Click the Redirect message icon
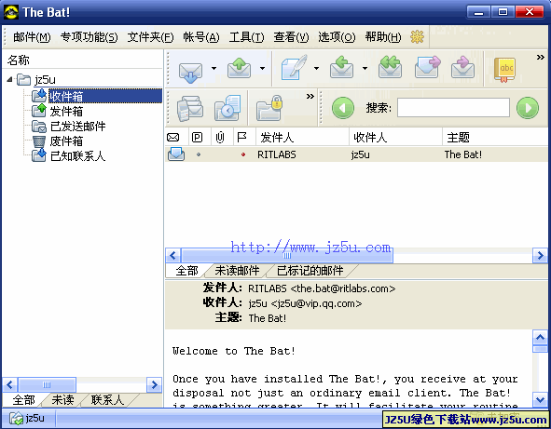The image size is (551, 429). 463,67
